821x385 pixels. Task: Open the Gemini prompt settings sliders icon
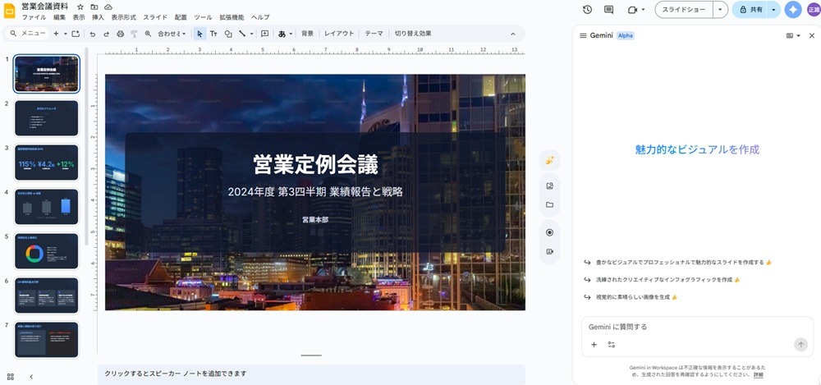click(x=611, y=345)
